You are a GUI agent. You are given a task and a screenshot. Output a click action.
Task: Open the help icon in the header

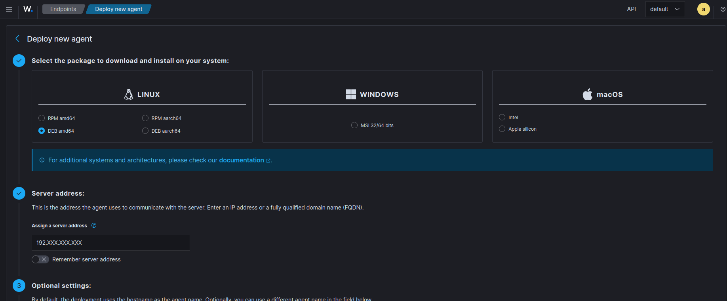(723, 9)
